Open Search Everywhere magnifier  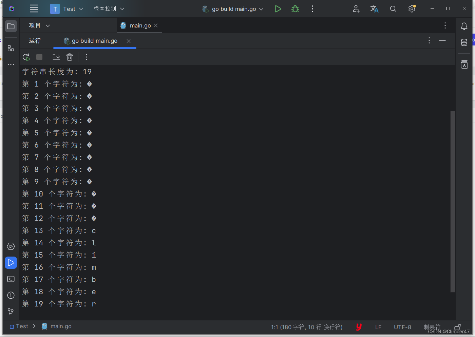click(393, 9)
